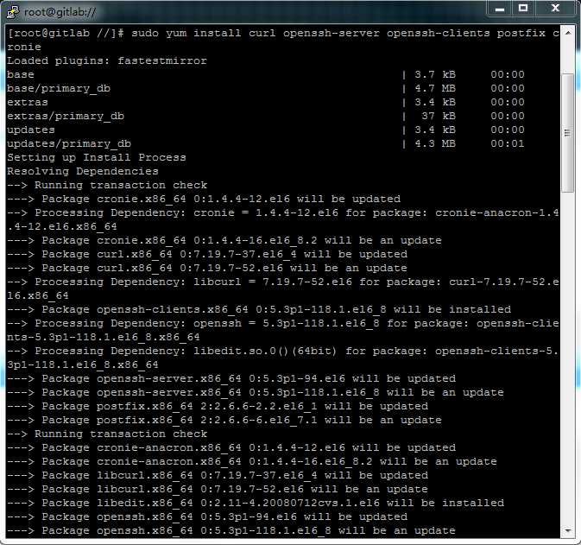Click the PuTTY icon in the title bar

[13, 11]
